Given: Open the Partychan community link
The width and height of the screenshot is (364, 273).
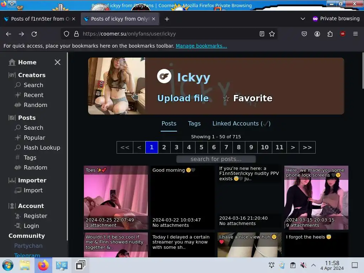Looking at the screenshot, I should tap(28, 246).
